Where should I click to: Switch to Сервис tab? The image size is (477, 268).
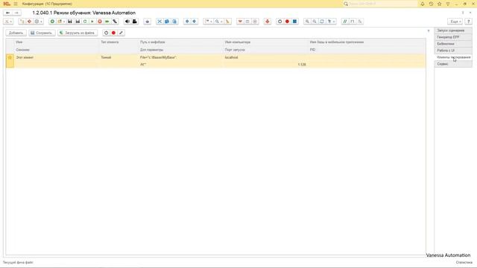(453, 64)
